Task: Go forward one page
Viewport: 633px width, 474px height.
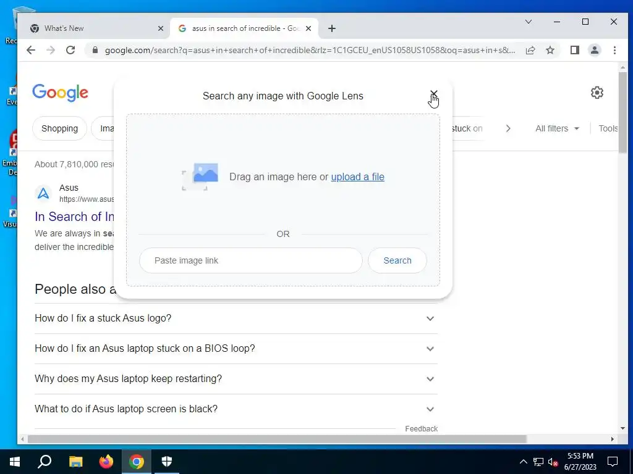Action: (x=51, y=50)
